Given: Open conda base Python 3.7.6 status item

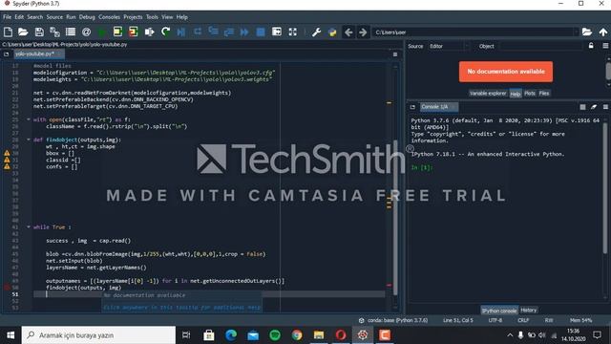Looking at the screenshot, I should [x=392, y=320].
